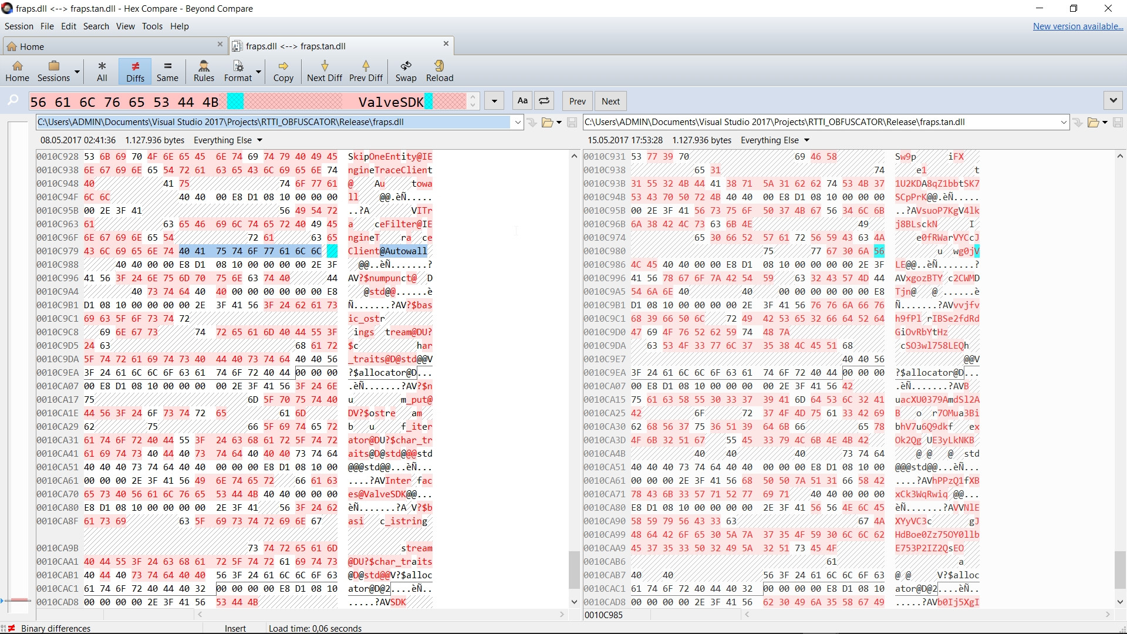
Task: Expand the left Everything Else dropdown
Action: (259, 140)
